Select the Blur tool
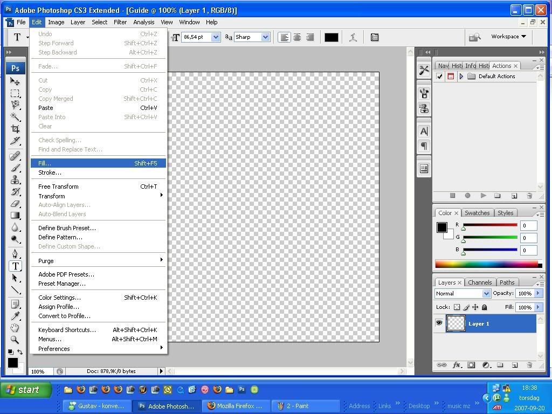This screenshot has height=414, width=552. pos(15,227)
